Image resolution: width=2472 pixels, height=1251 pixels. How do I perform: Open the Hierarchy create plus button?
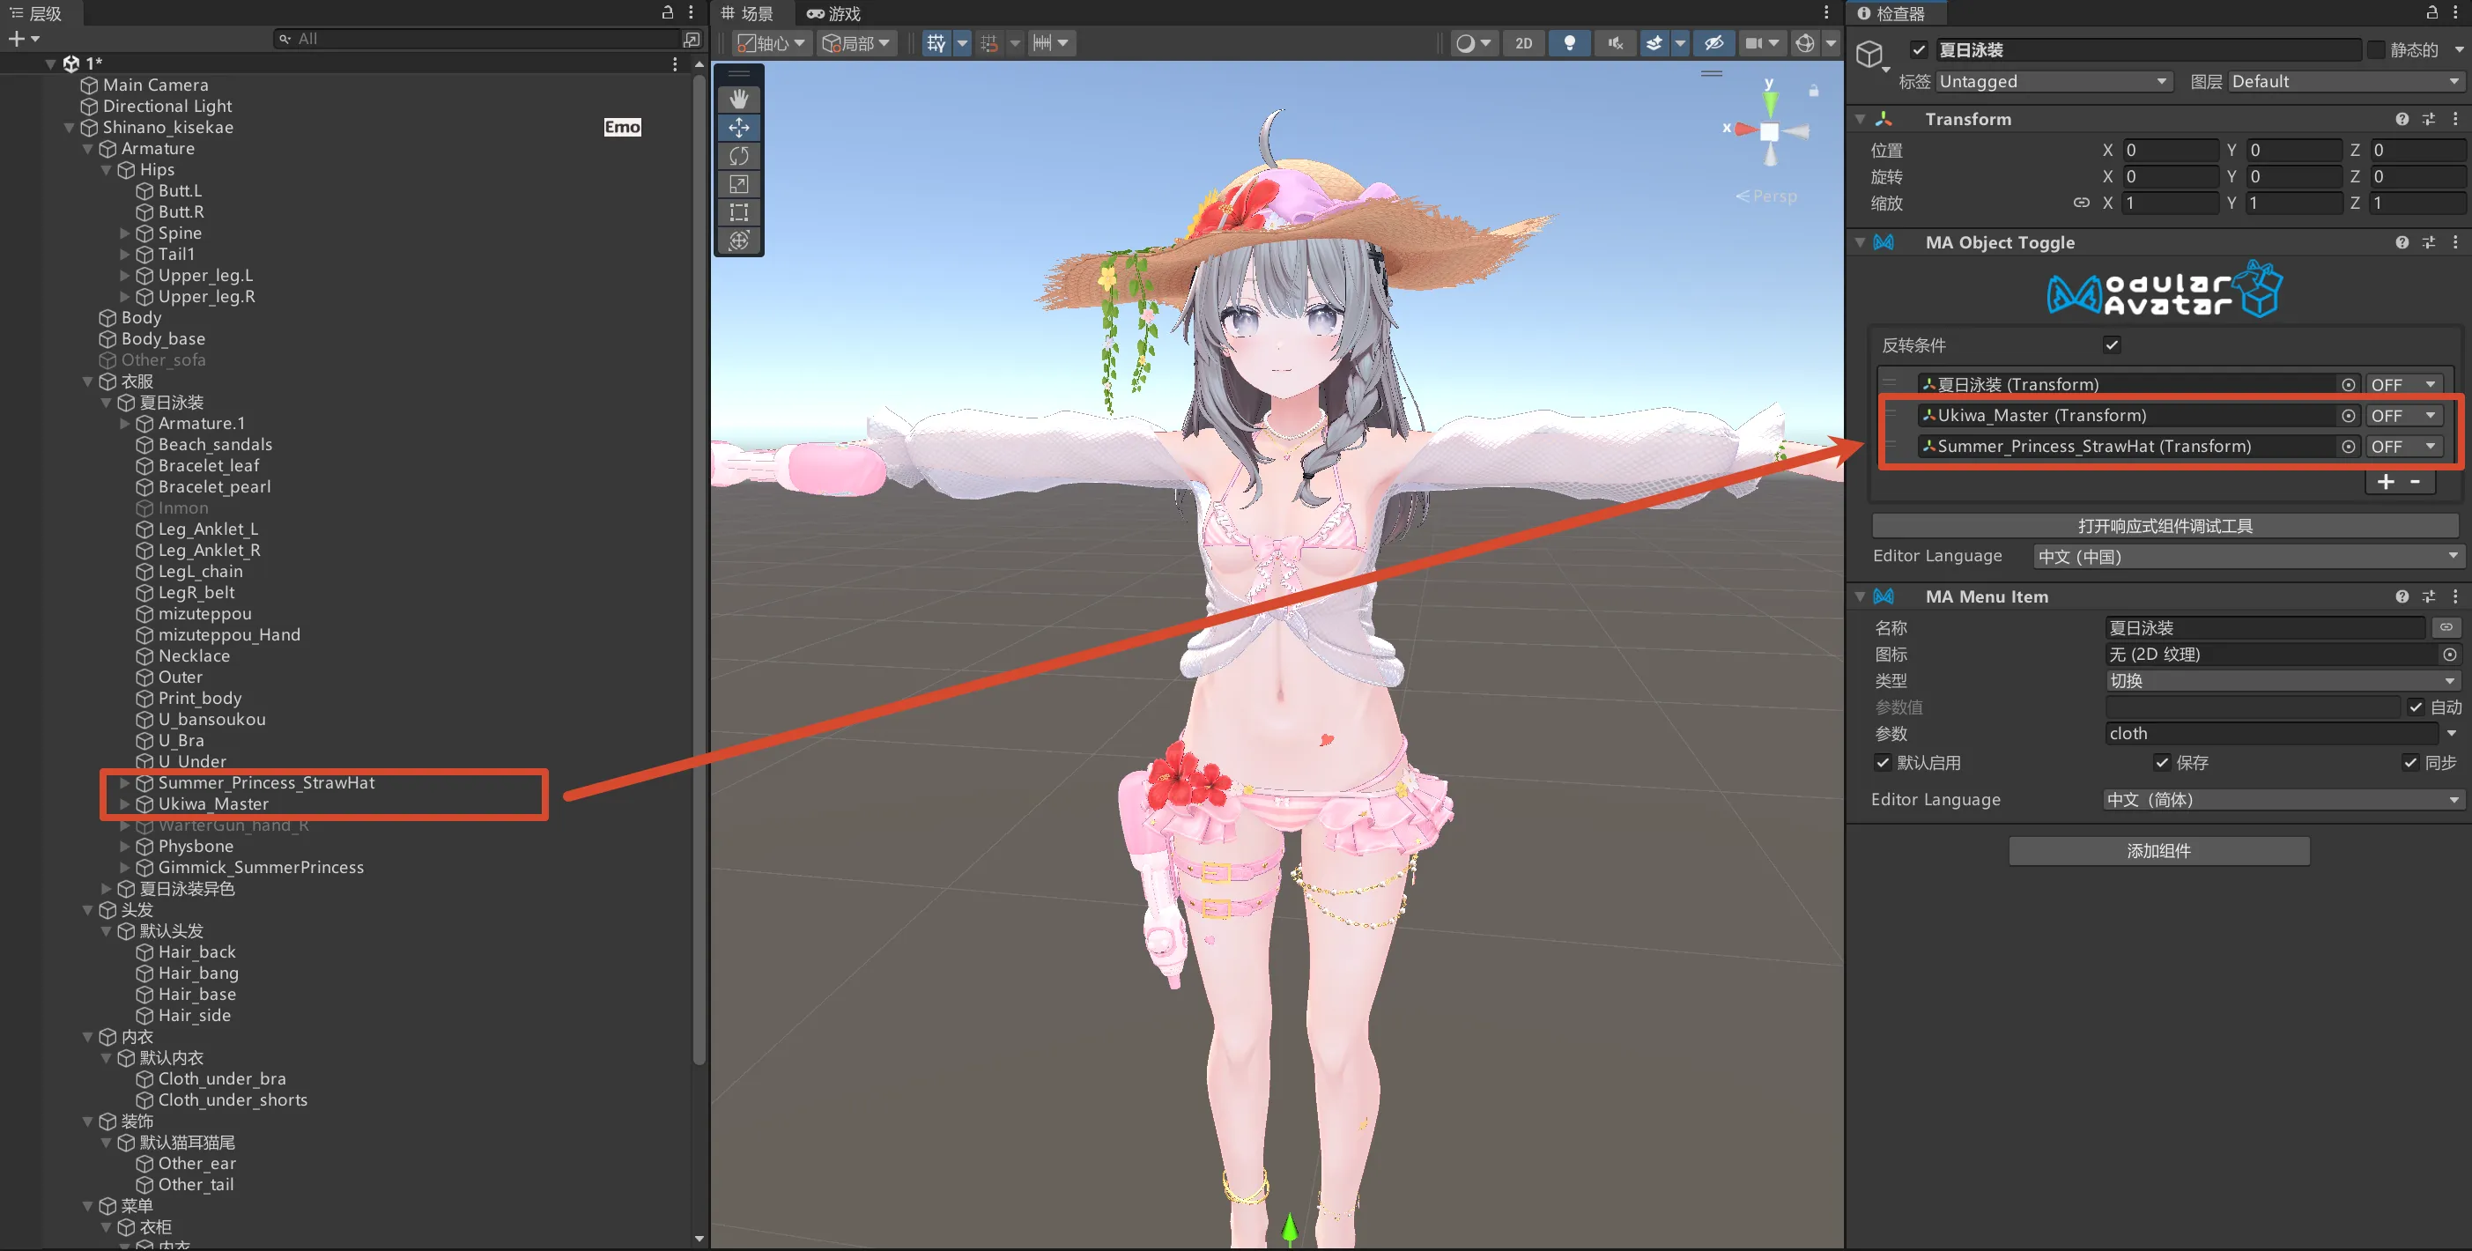(x=23, y=39)
